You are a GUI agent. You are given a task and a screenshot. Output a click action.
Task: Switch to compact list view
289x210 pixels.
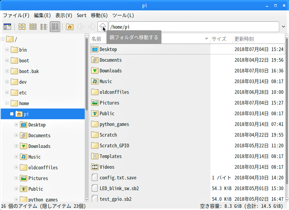click(x=44, y=27)
